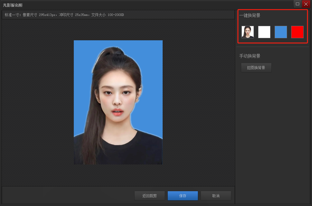Choose the red background swatch

(297, 32)
